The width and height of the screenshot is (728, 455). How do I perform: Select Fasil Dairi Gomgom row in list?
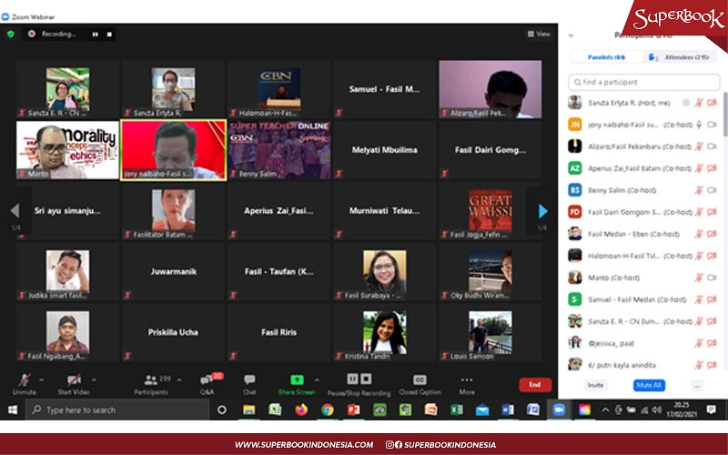pyautogui.click(x=643, y=212)
